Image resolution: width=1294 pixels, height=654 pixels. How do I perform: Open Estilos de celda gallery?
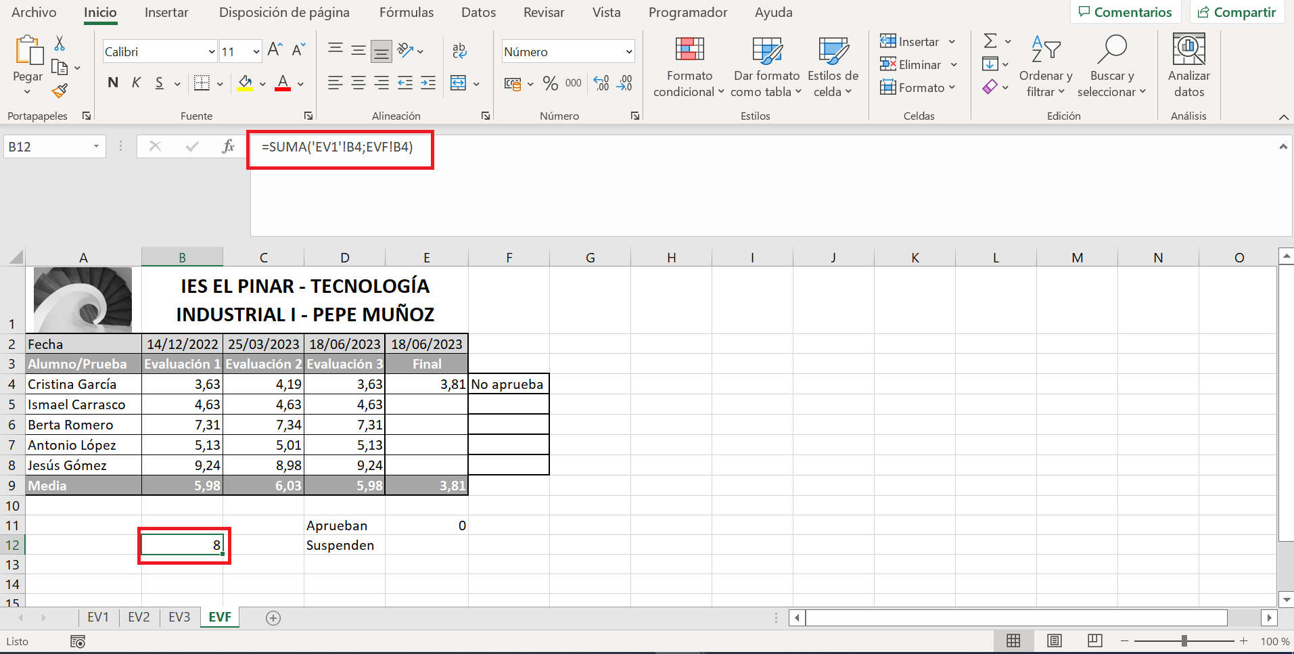[x=833, y=67]
